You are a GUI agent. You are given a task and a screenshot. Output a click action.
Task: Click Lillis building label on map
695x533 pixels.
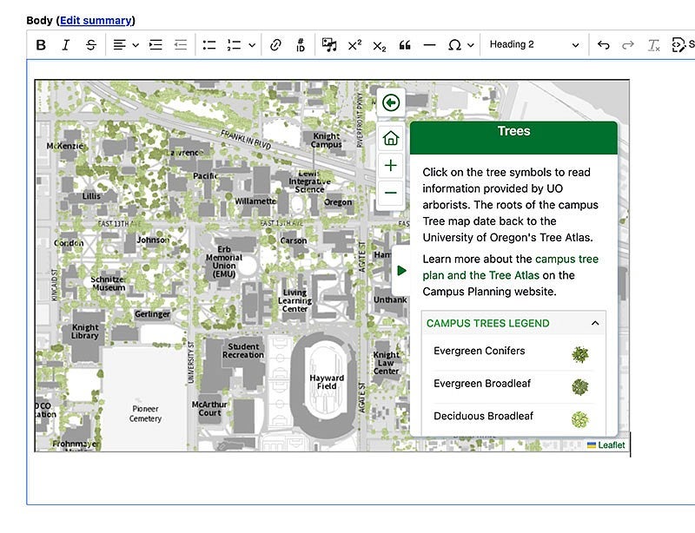point(91,196)
